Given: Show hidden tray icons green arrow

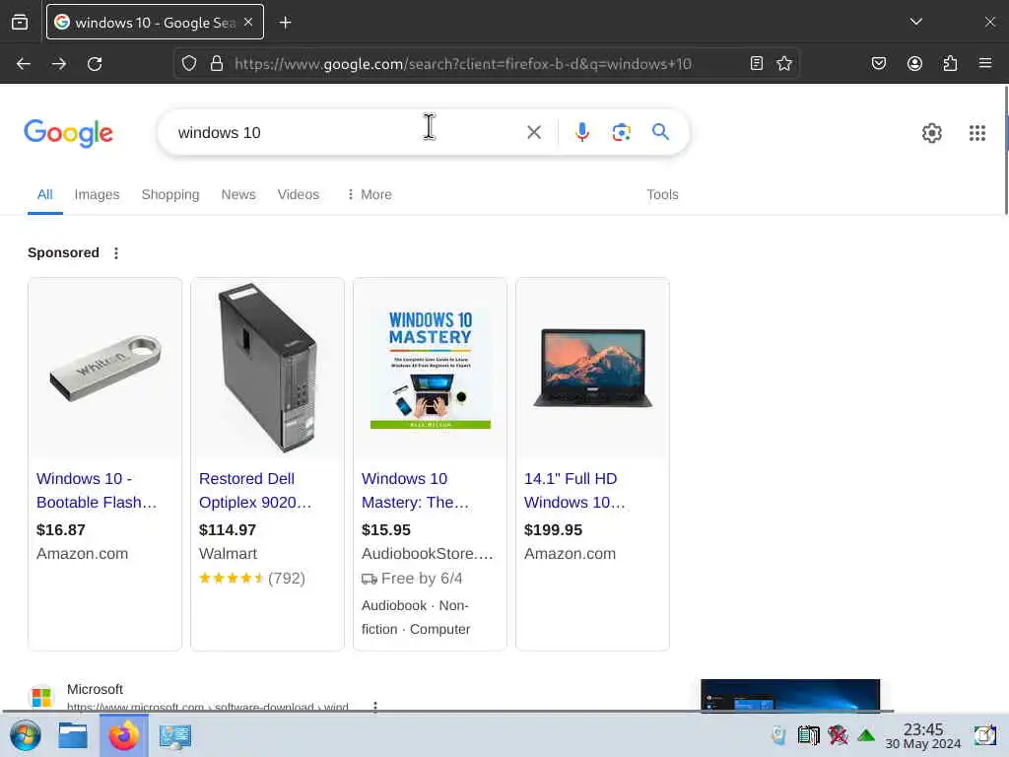Looking at the screenshot, I should click(x=866, y=735).
